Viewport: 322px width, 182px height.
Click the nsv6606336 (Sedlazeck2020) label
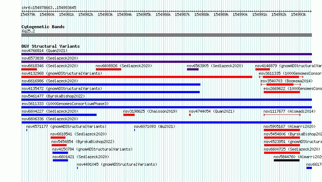click(x=50, y=119)
